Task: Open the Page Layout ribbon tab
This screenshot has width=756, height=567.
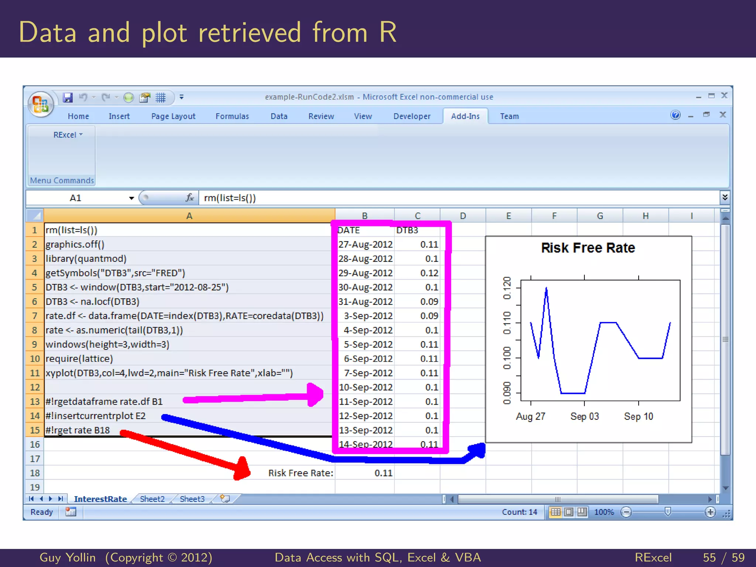Action: (173, 116)
